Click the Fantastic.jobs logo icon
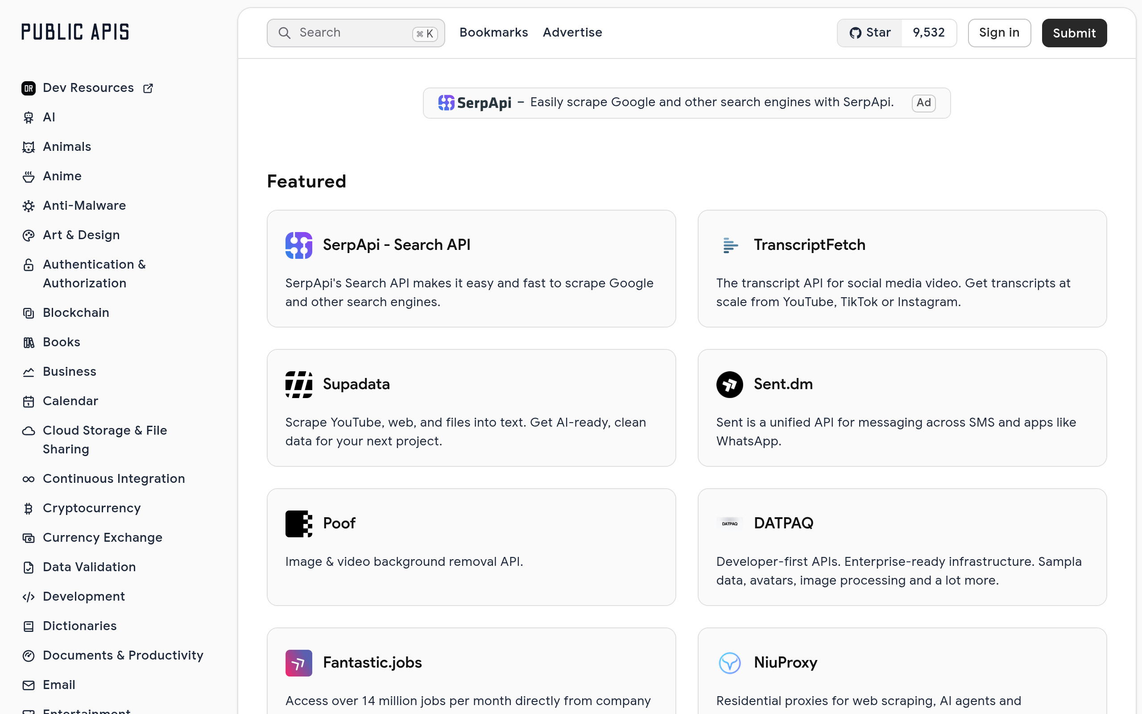The image size is (1142, 714). coord(299,663)
